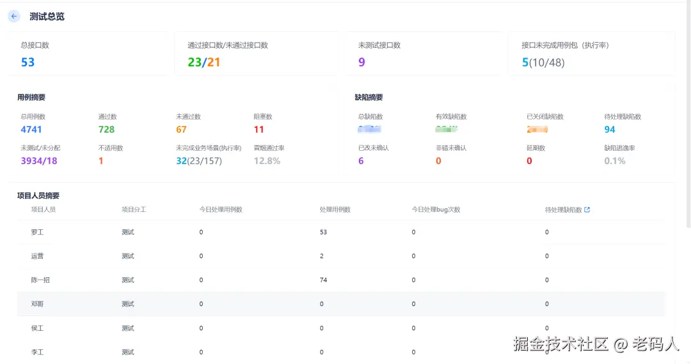Click the 5(10/48) execution rate value
Screen dimensions: 691x364
click(543, 63)
